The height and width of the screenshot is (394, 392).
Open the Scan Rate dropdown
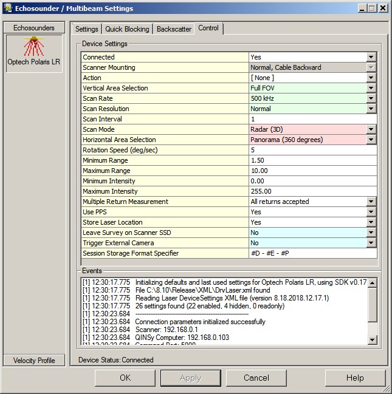[x=371, y=98]
